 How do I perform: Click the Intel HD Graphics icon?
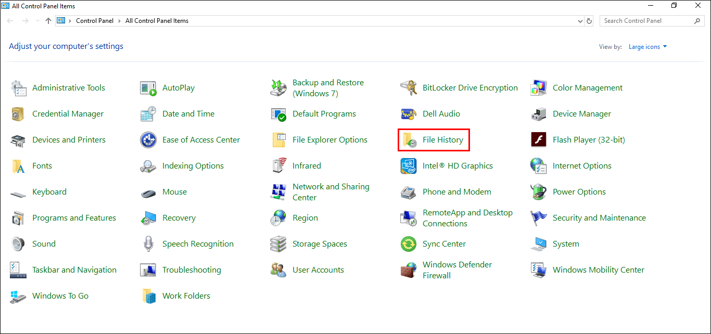(409, 166)
